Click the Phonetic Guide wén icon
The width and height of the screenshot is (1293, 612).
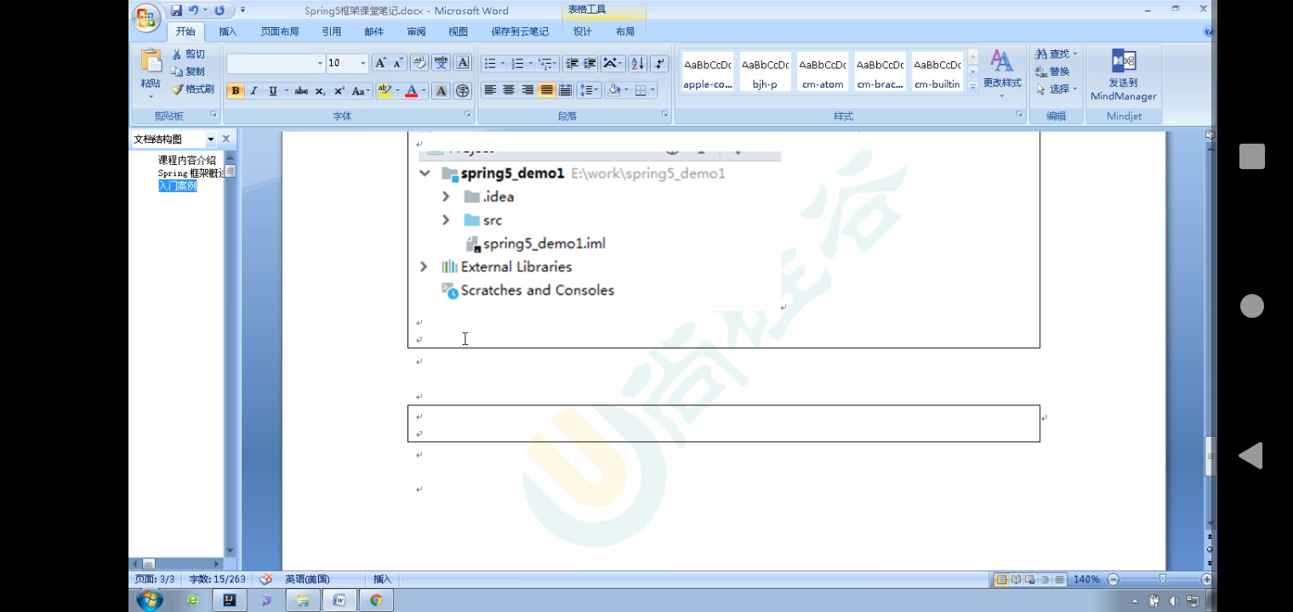coord(441,63)
